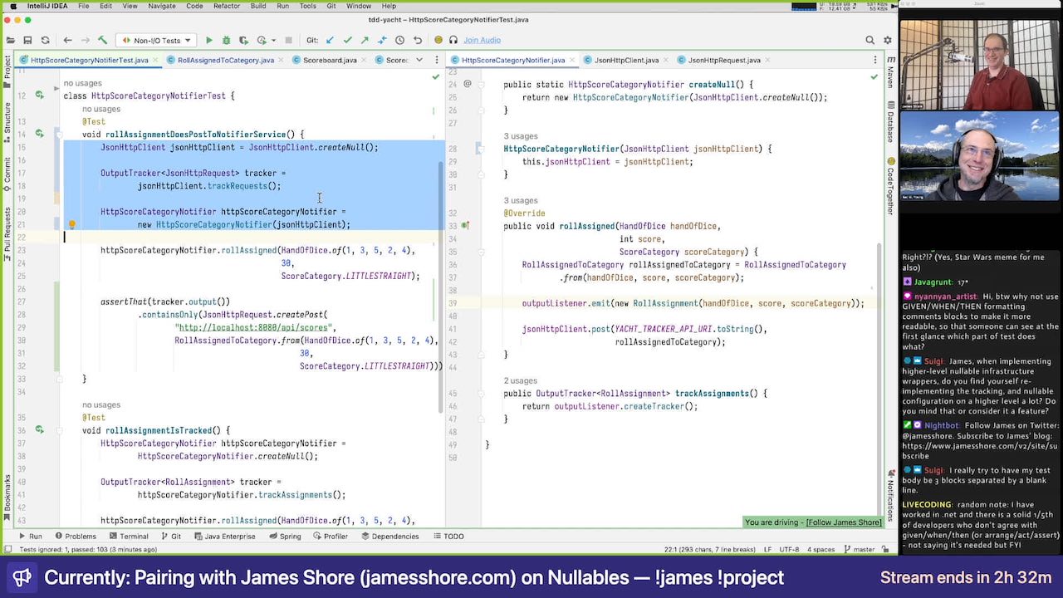
Task: Expand the profiler run options arrow
Action: click(273, 40)
